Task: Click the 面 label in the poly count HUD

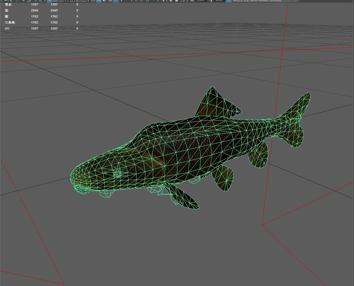Action: [7, 17]
